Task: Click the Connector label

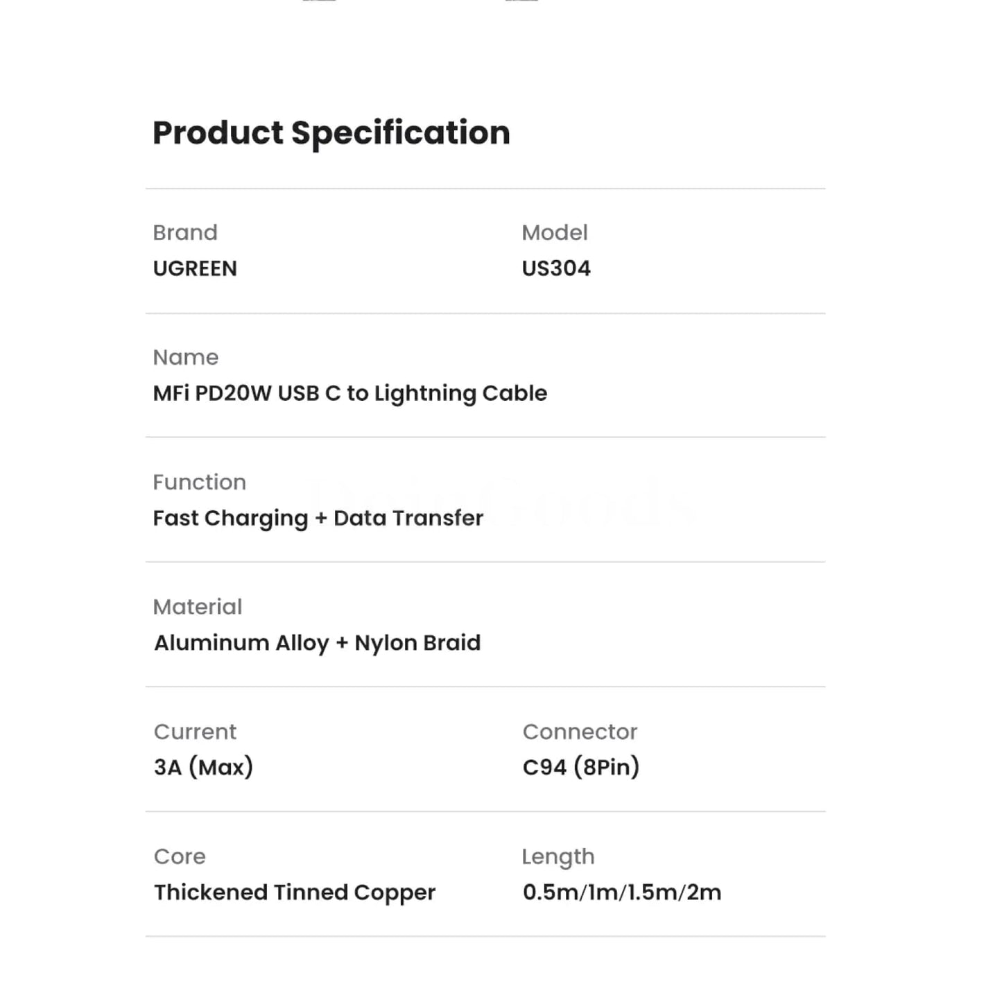Action: [580, 732]
